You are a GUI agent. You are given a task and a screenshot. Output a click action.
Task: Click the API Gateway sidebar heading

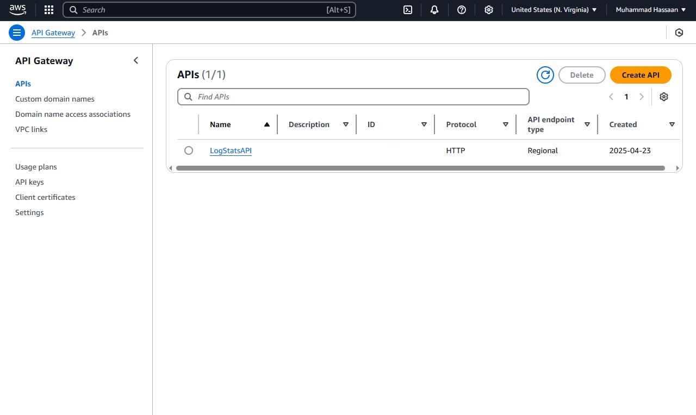pyautogui.click(x=44, y=61)
